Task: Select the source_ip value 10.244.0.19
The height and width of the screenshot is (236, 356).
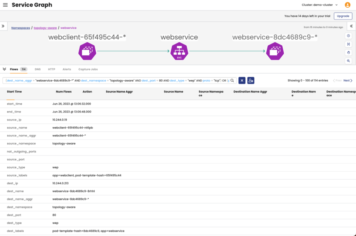Action: pyautogui.click(x=60, y=120)
